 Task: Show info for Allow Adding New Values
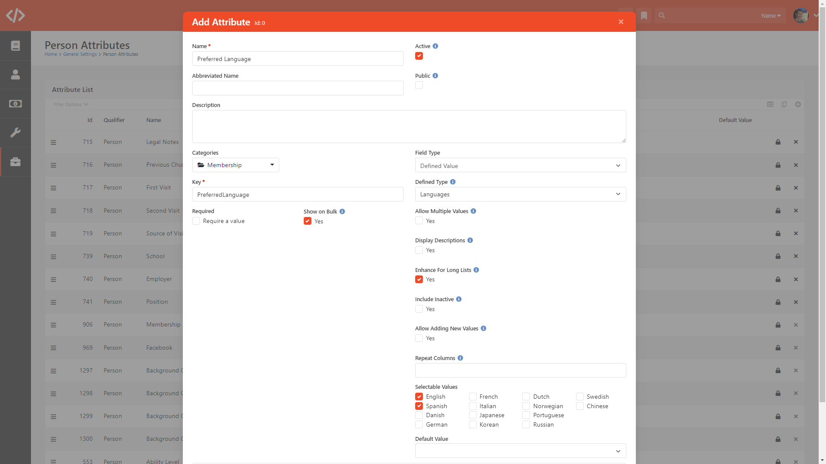(484, 328)
